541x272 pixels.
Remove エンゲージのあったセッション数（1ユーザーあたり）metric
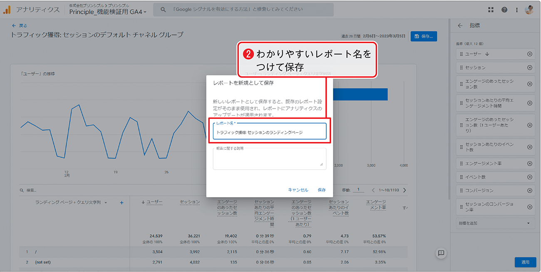529,125
